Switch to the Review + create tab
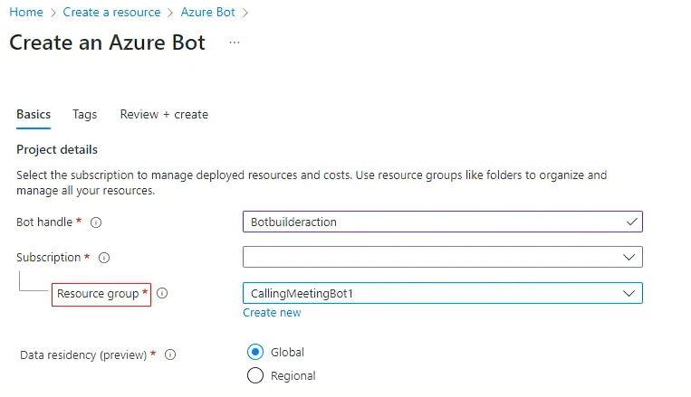 click(x=164, y=115)
